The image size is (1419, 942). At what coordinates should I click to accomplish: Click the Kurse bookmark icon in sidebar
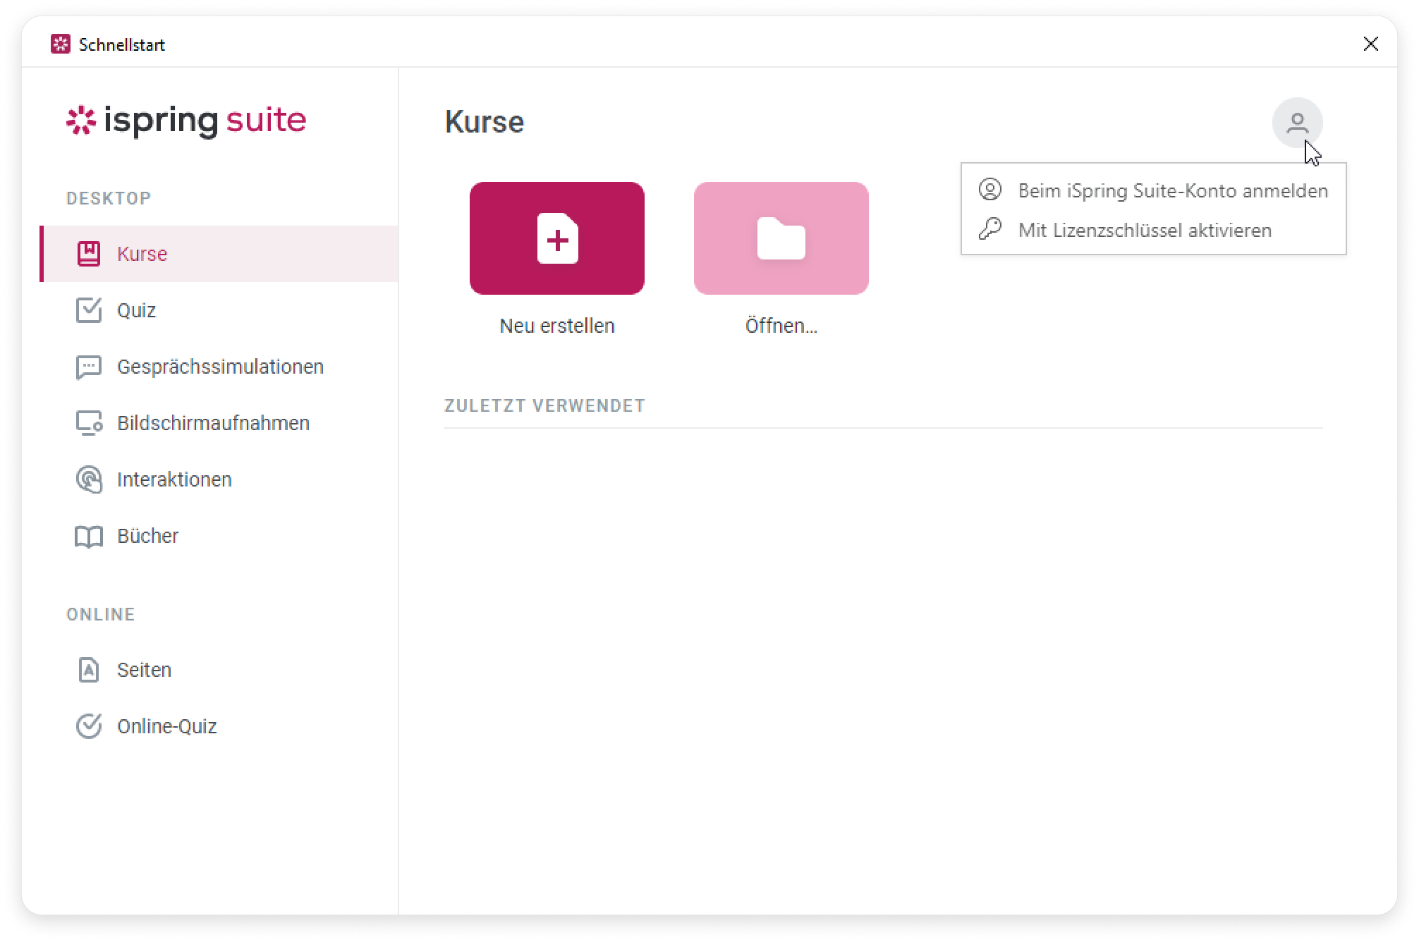(89, 254)
